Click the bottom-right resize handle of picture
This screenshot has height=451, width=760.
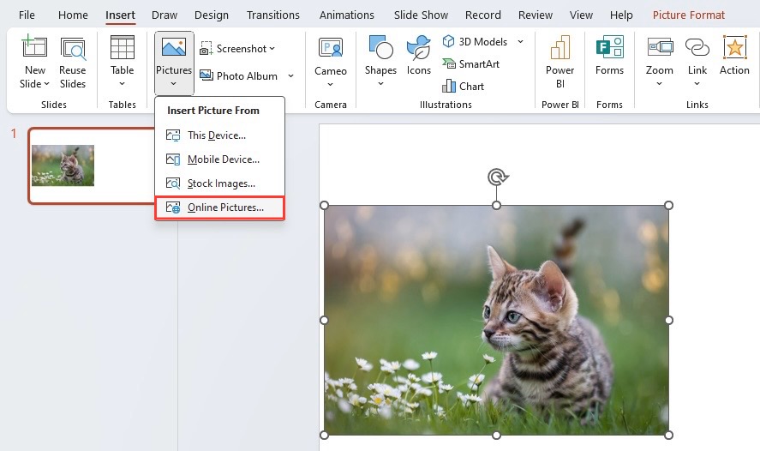point(669,435)
